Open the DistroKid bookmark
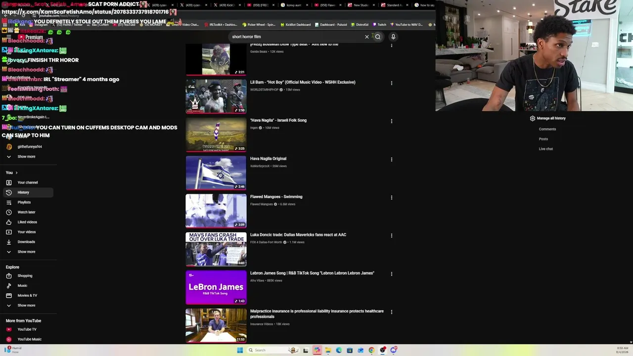633x356 pixels. click(360, 25)
